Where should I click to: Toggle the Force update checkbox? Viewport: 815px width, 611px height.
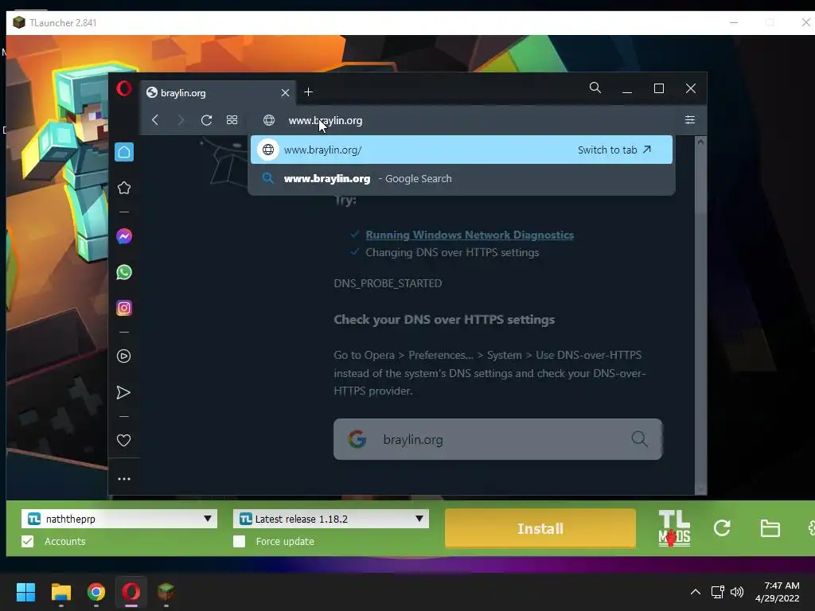[x=239, y=541]
